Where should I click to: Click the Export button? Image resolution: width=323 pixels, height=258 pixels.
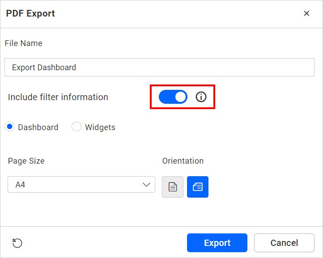coord(217,243)
